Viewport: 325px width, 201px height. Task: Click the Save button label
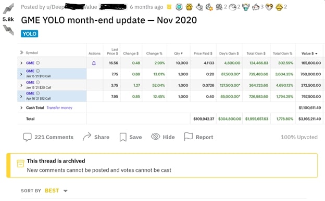135,137
